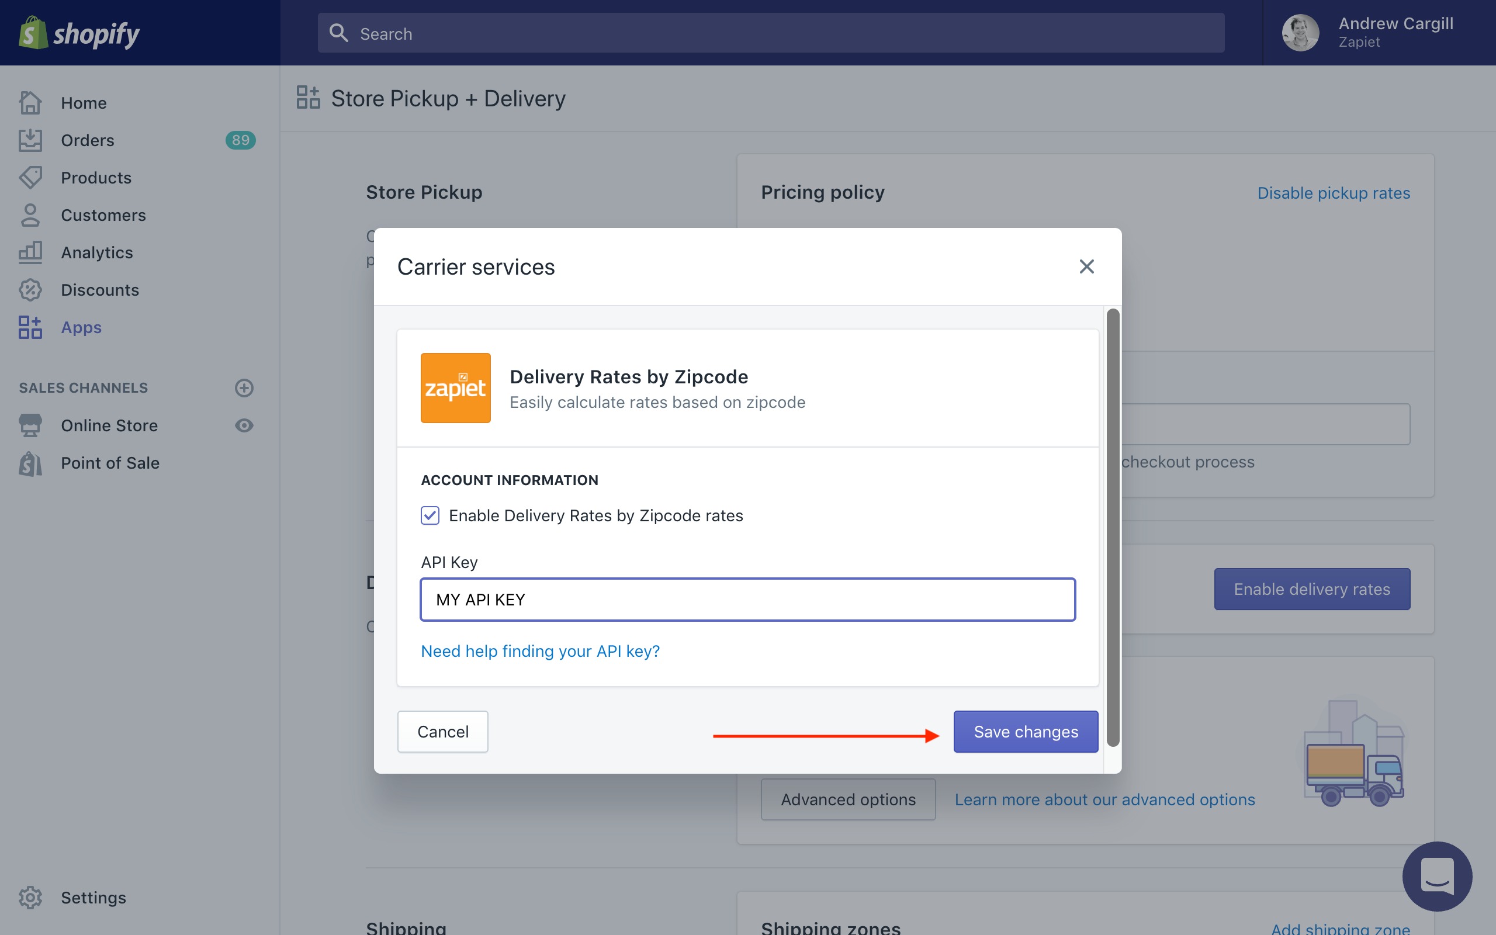Click Enable delivery rates button

tap(1312, 588)
